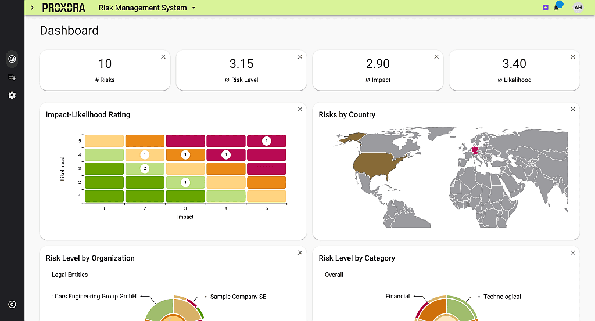Screen dimensions: 595x321
Task: Click Germany highlighted on the world map
Action: [x=476, y=150]
